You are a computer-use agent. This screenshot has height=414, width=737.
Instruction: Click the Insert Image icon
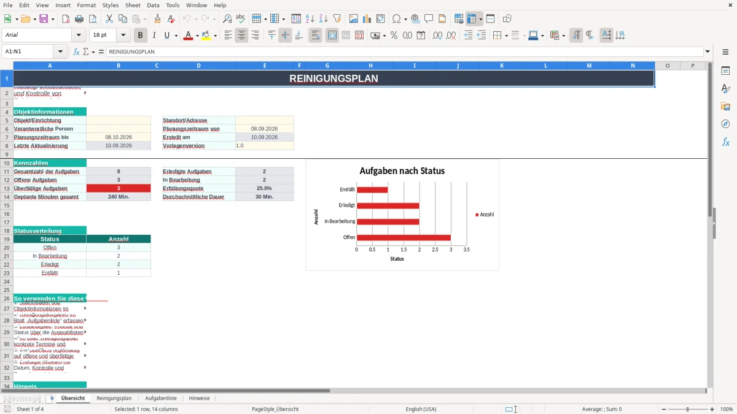(354, 19)
